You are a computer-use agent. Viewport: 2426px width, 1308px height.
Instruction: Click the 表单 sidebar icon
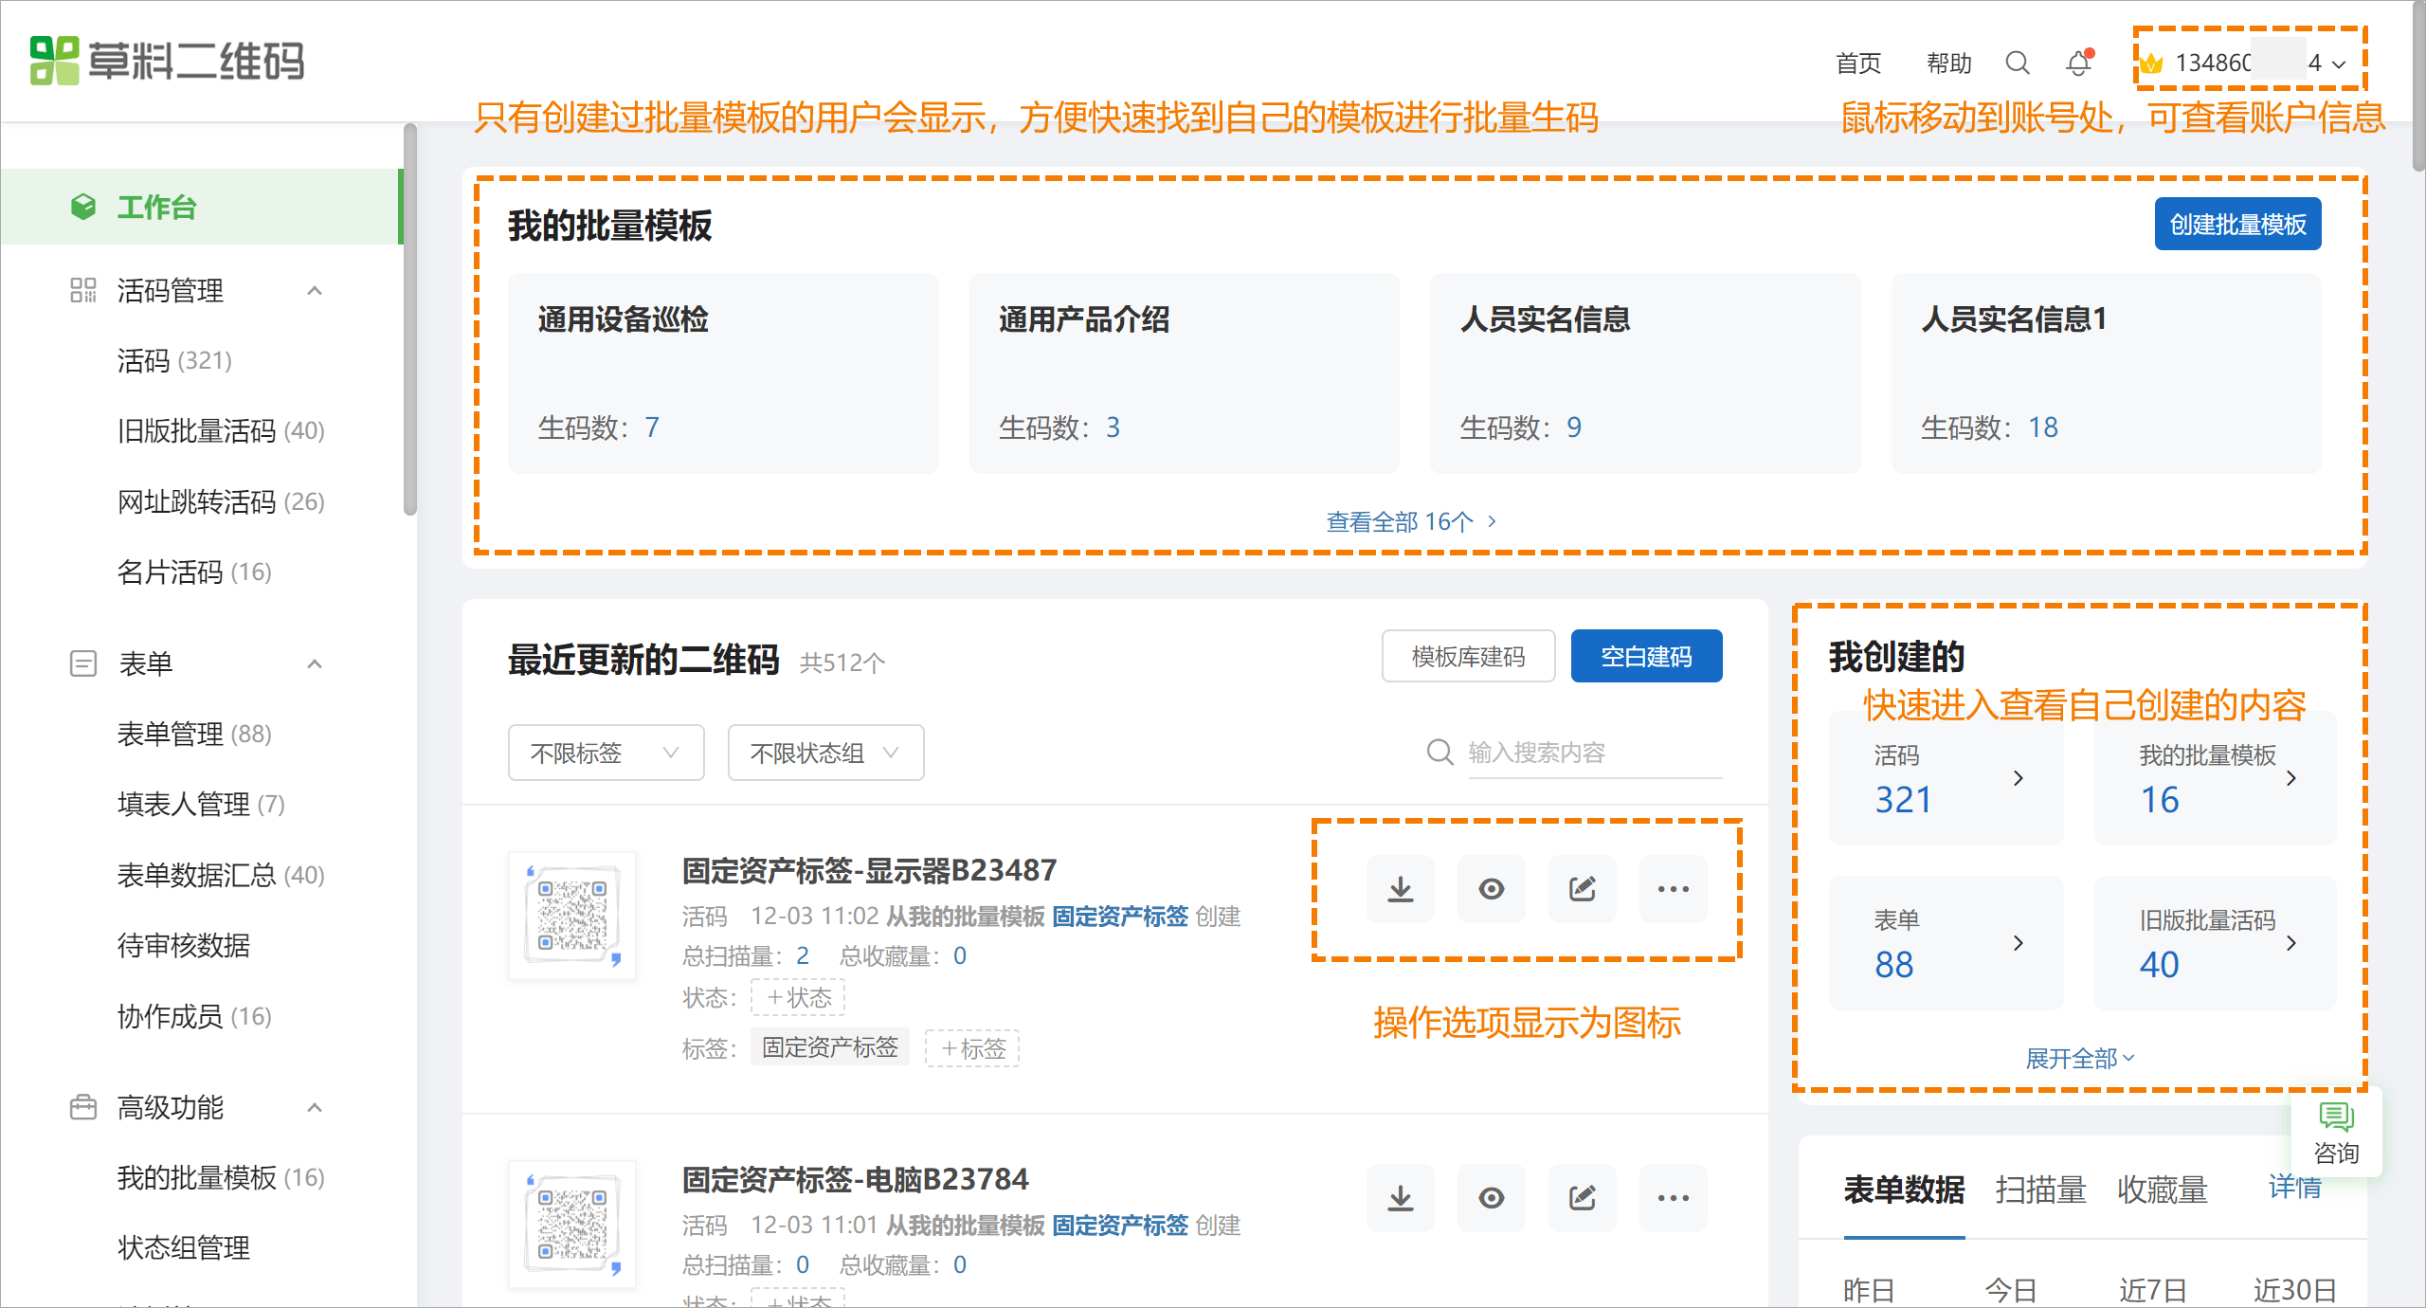(x=83, y=663)
